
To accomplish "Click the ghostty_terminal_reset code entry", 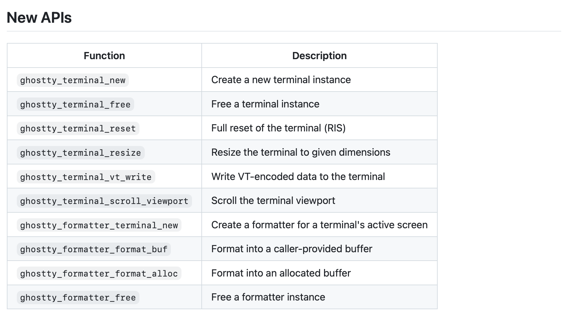I will click(x=78, y=129).
